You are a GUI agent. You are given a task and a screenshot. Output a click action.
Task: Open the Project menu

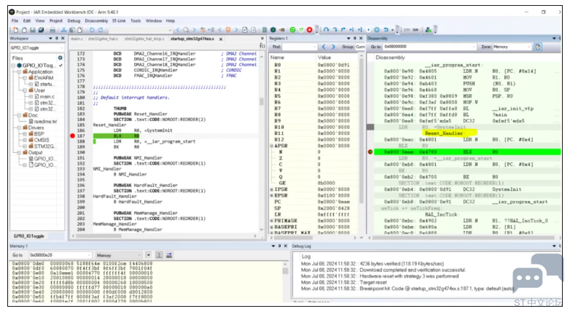55,20
